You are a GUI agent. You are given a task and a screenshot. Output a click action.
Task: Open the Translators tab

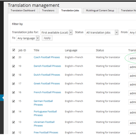click(48, 11)
